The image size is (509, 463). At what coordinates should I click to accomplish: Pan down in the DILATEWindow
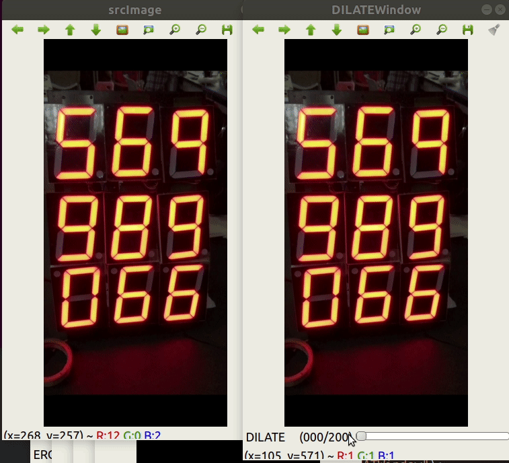[337, 30]
